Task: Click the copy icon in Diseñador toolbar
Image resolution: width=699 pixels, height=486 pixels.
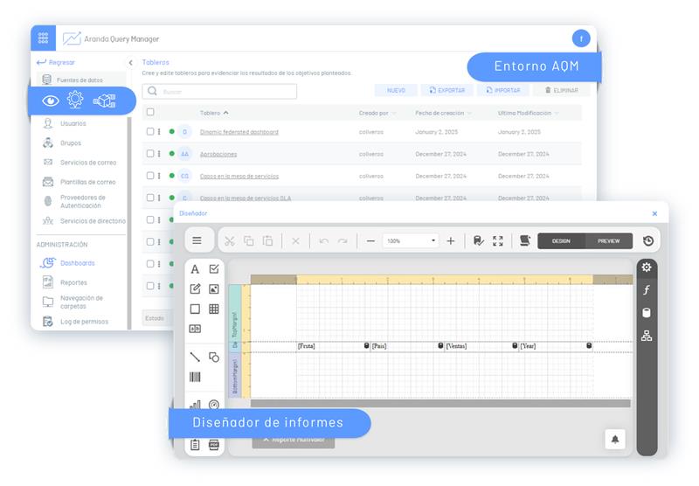Action: click(249, 241)
